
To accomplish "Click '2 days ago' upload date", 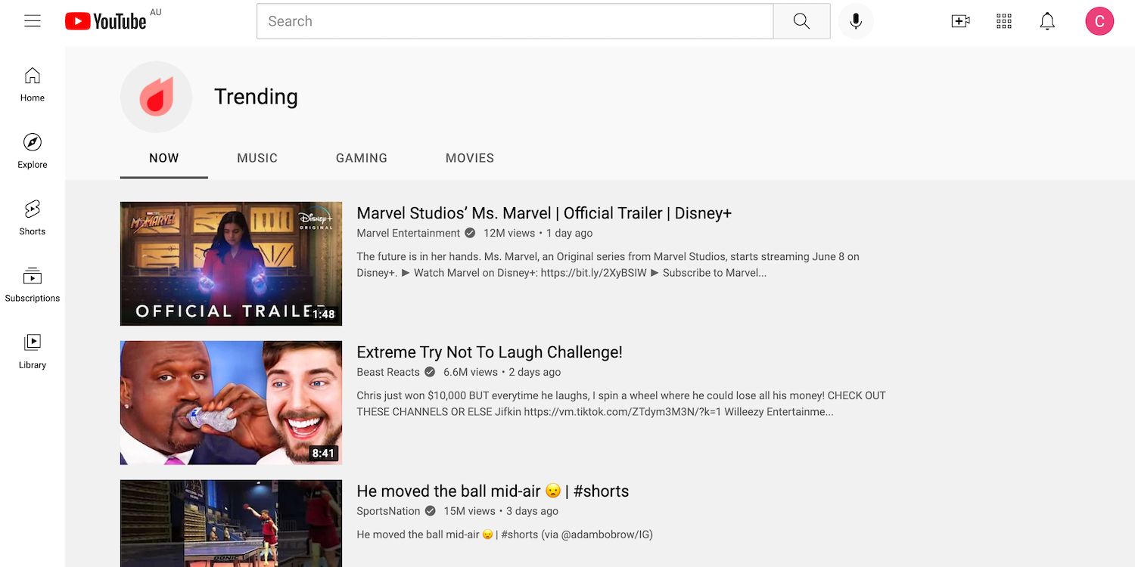I will (535, 372).
